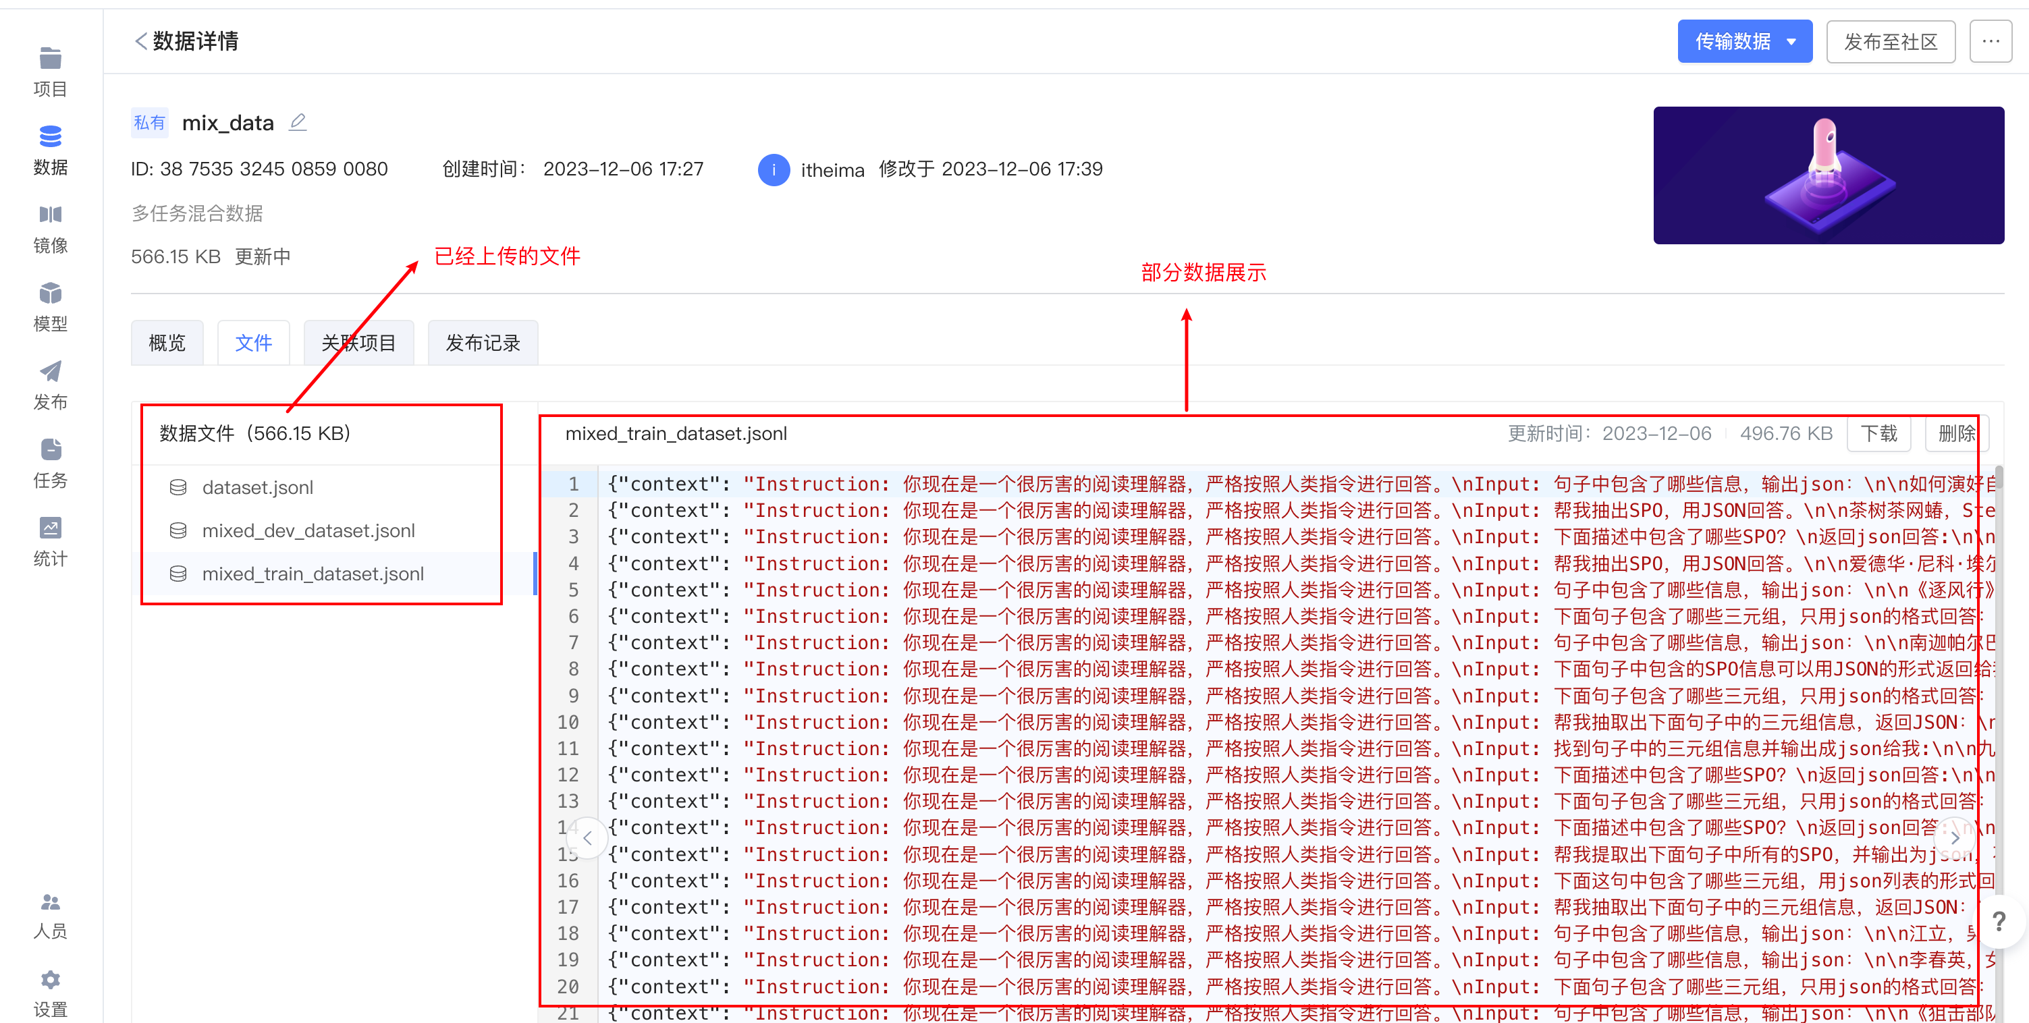Image resolution: width=2029 pixels, height=1023 pixels.
Task: Switch to the 发布记录 tab
Action: pos(482,343)
